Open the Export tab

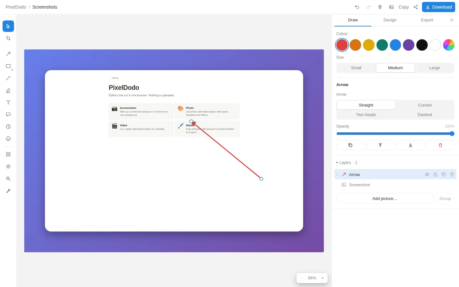(x=427, y=20)
